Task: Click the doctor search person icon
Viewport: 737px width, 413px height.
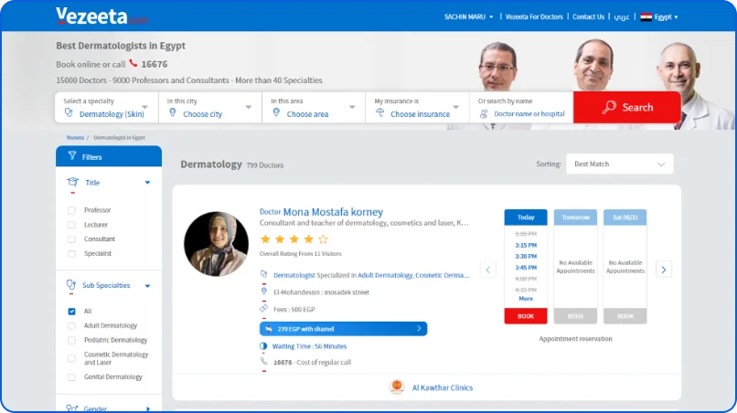Action: pyautogui.click(x=484, y=113)
